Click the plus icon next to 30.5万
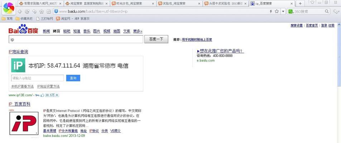This screenshot has width=341, height=143. tap(57, 95)
